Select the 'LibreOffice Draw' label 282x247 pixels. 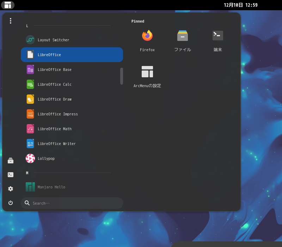click(x=55, y=99)
